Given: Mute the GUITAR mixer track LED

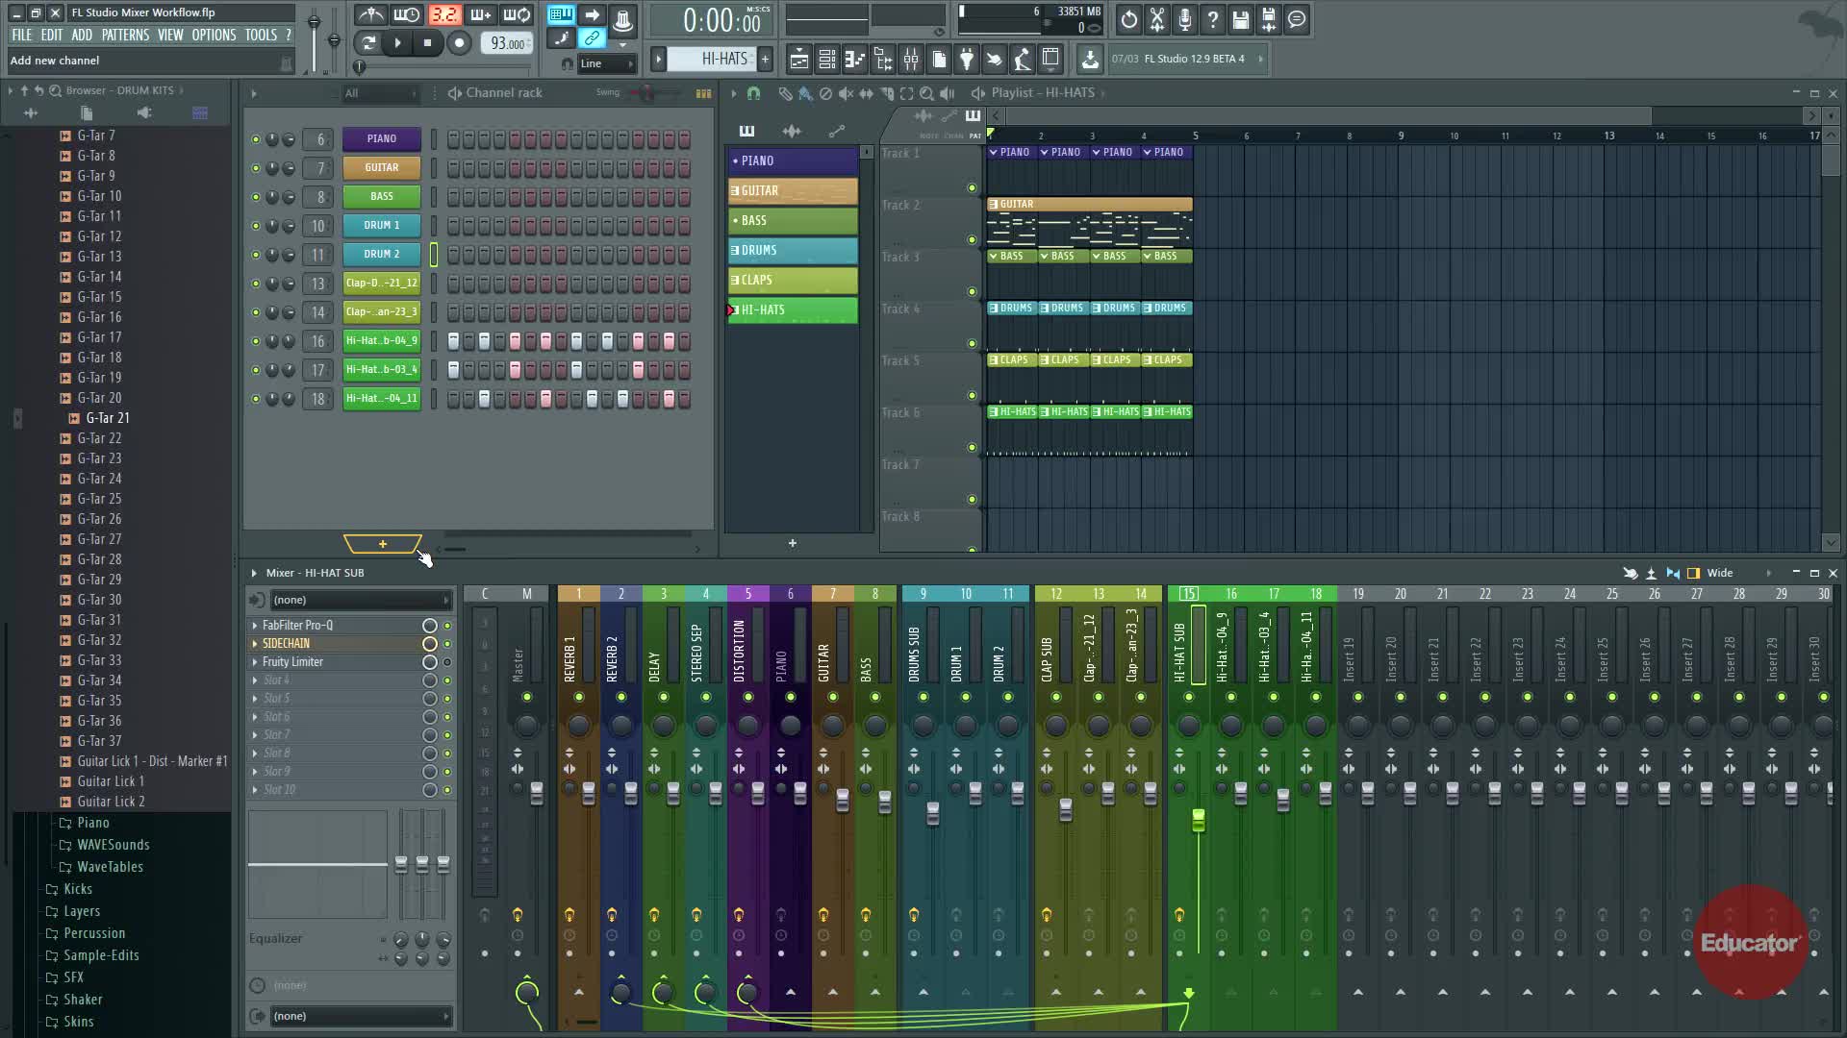Looking at the screenshot, I should (x=833, y=697).
